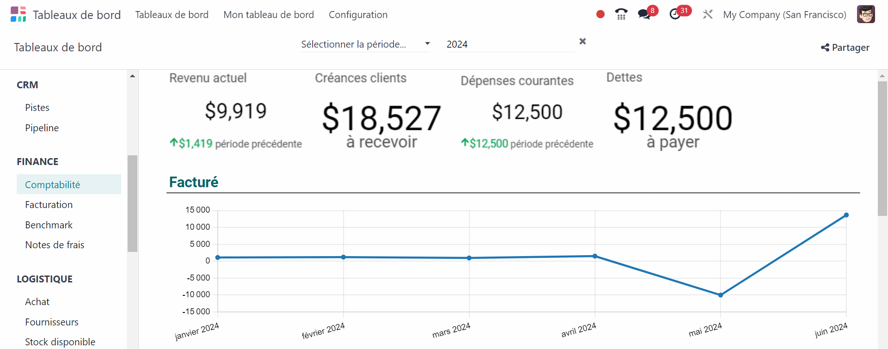Open the user avatar menu
888x349 pixels.
[865, 14]
